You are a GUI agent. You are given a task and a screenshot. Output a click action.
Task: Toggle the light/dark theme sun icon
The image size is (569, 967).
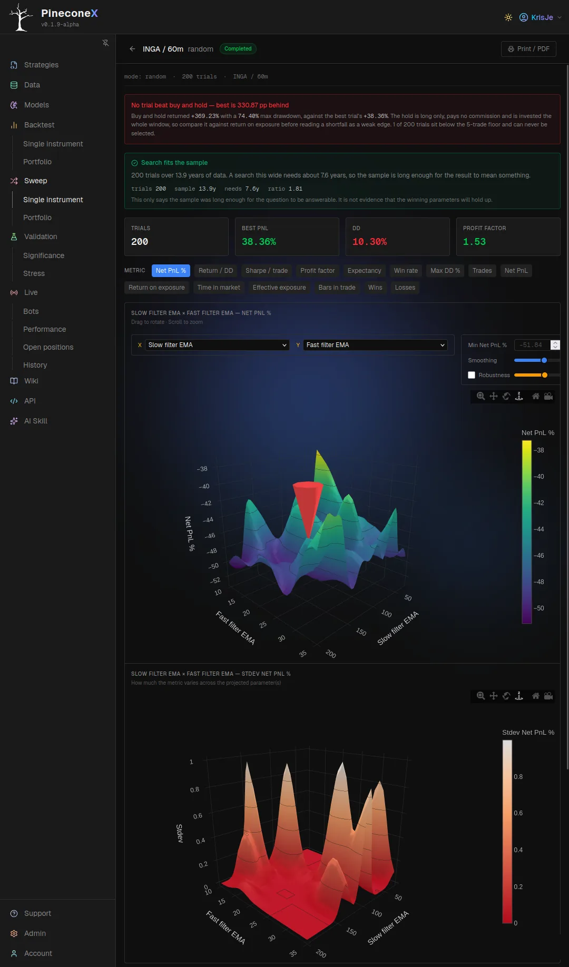point(508,17)
